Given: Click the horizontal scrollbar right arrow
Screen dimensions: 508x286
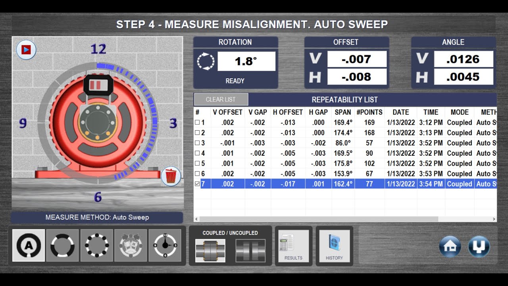Looking at the screenshot, I should (x=494, y=219).
